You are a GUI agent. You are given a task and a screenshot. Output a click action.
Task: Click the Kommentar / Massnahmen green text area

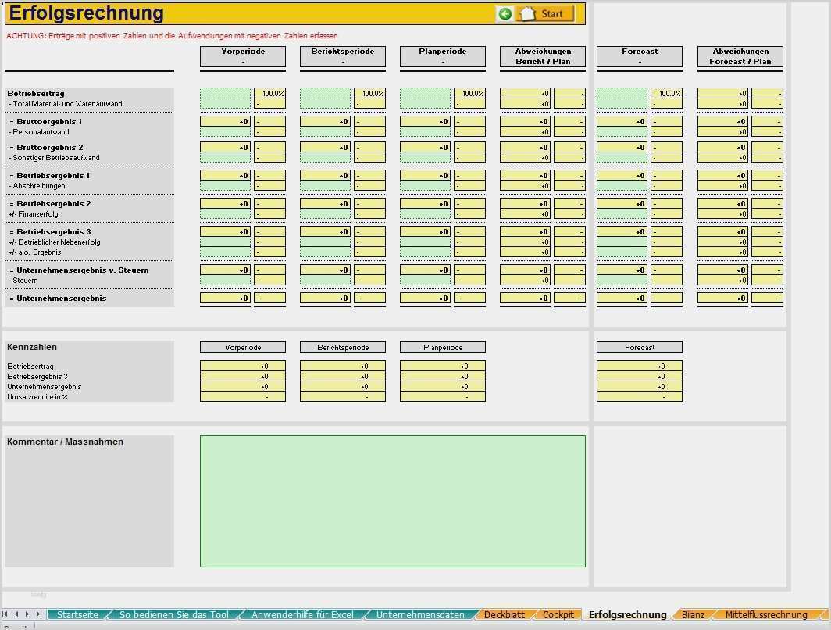point(393,501)
